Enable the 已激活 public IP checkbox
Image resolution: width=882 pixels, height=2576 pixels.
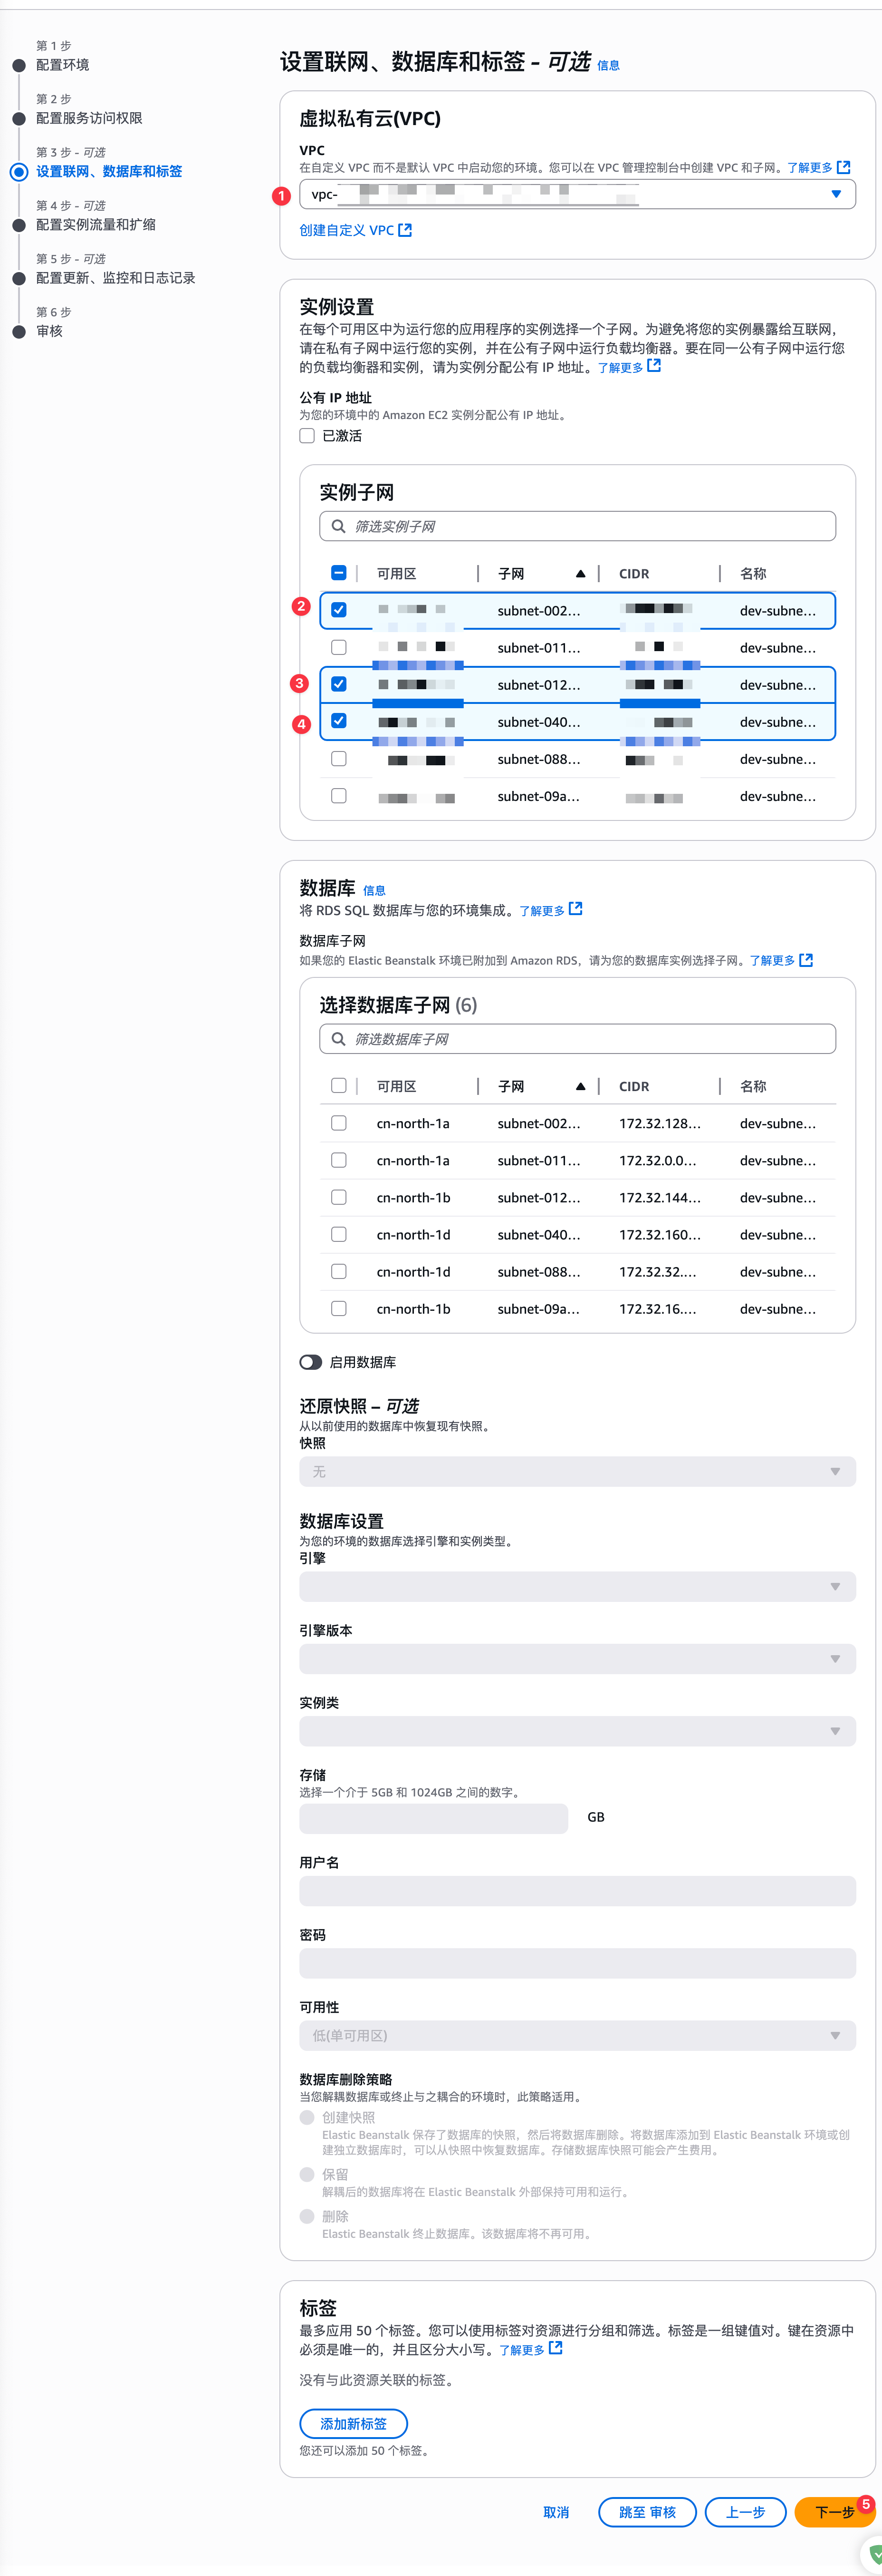pos(307,435)
